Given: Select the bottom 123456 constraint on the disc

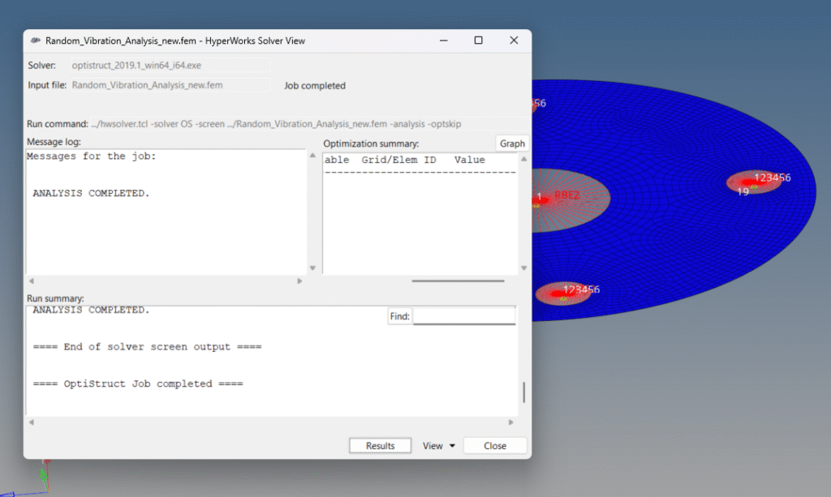Looking at the screenshot, I should 562,294.
